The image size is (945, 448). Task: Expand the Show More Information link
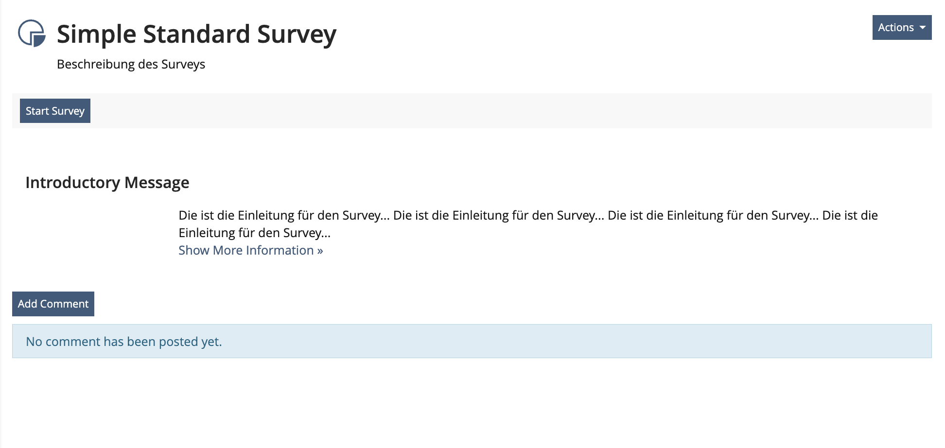point(246,250)
